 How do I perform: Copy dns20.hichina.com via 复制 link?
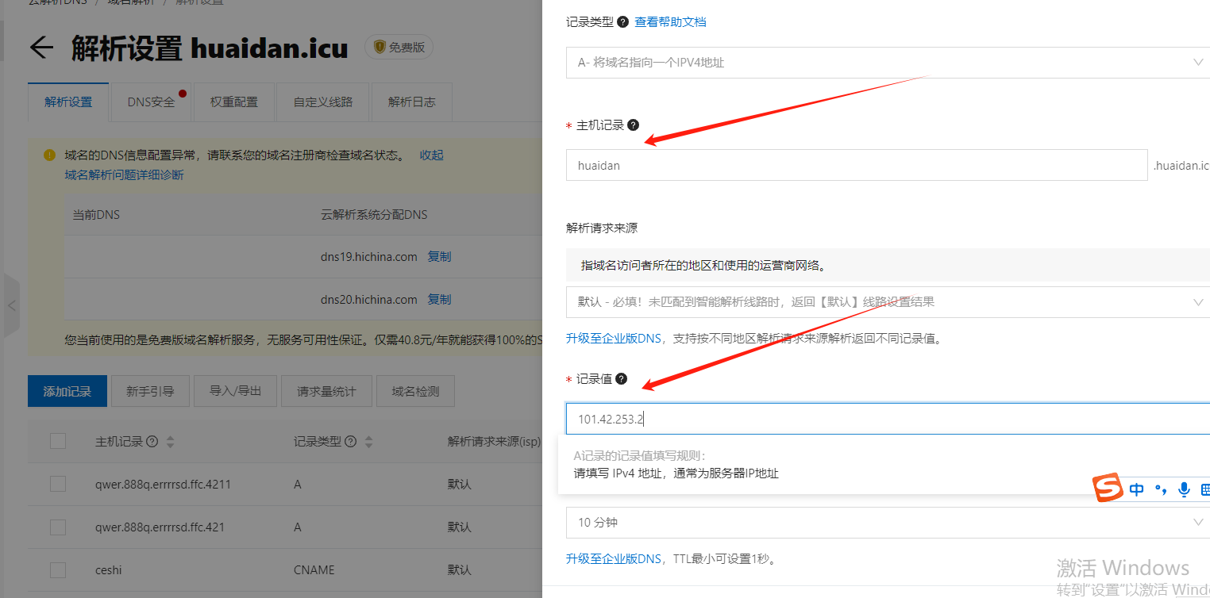(x=439, y=299)
